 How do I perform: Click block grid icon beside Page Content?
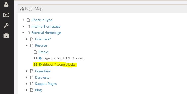point(36,58)
